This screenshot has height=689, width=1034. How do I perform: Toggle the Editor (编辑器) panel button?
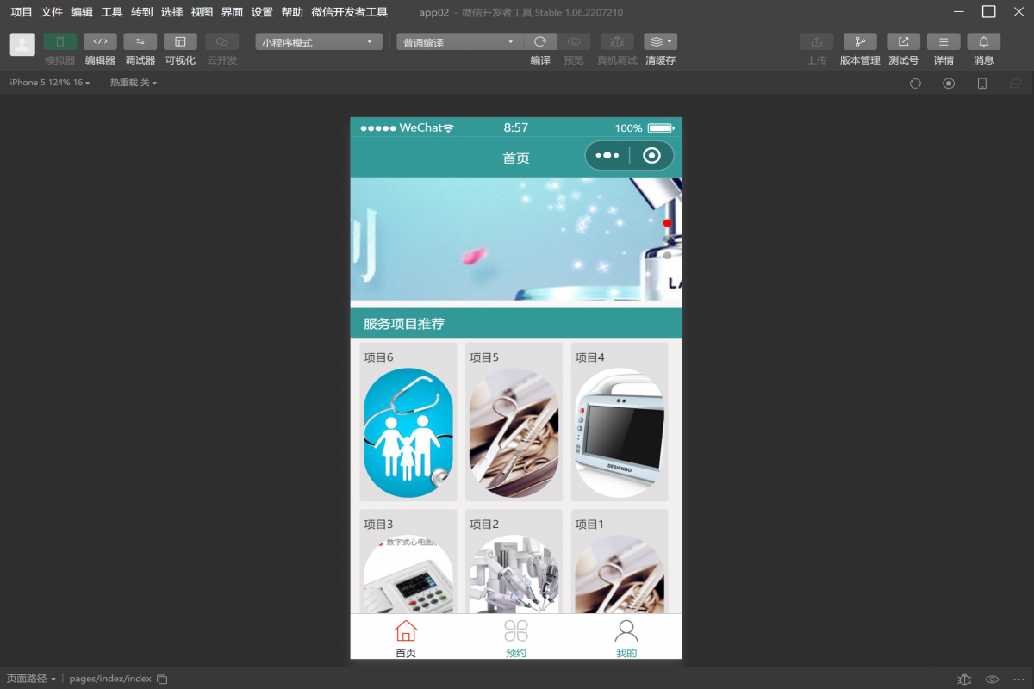click(x=100, y=42)
